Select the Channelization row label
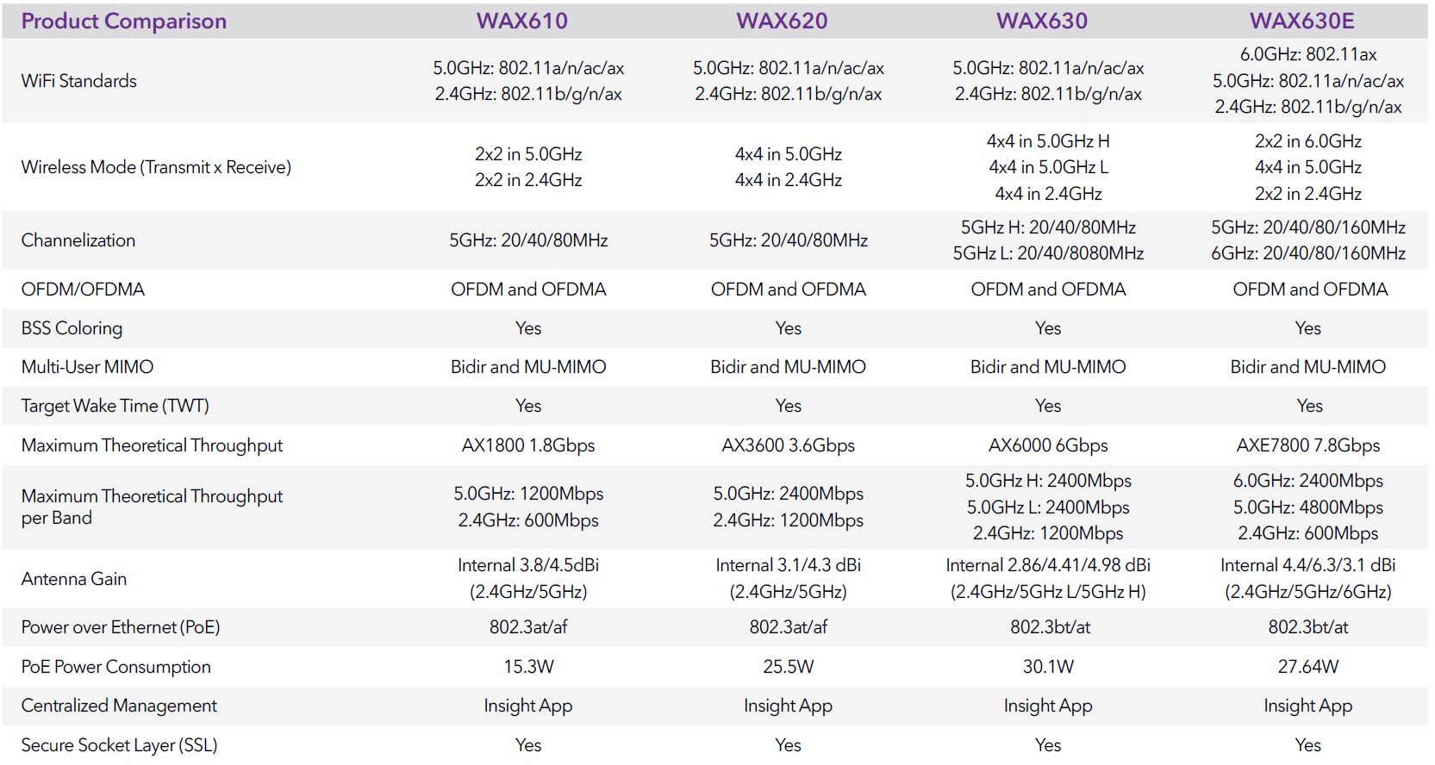This screenshot has height=765, width=1435. point(78,240)
